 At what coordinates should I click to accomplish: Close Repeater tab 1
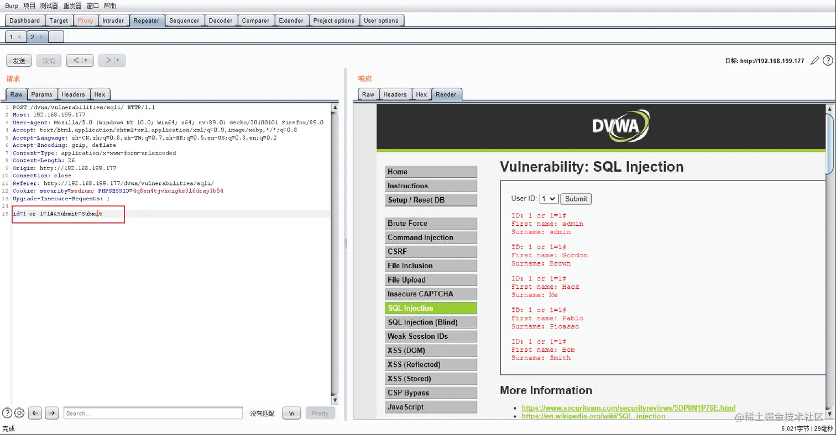click(19, 37)
